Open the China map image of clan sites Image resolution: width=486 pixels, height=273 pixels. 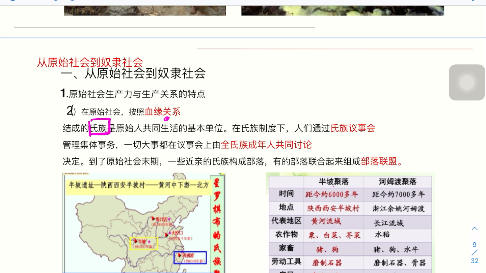[x=144, y=223]
